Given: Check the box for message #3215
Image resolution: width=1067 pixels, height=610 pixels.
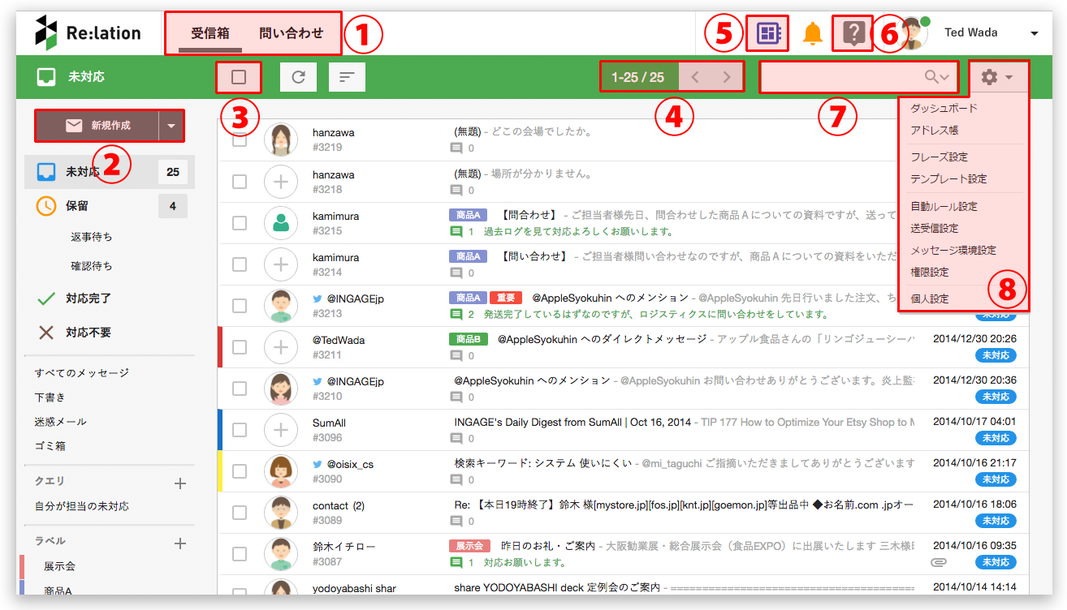Looking at the screenshot, I should point(240,223).
